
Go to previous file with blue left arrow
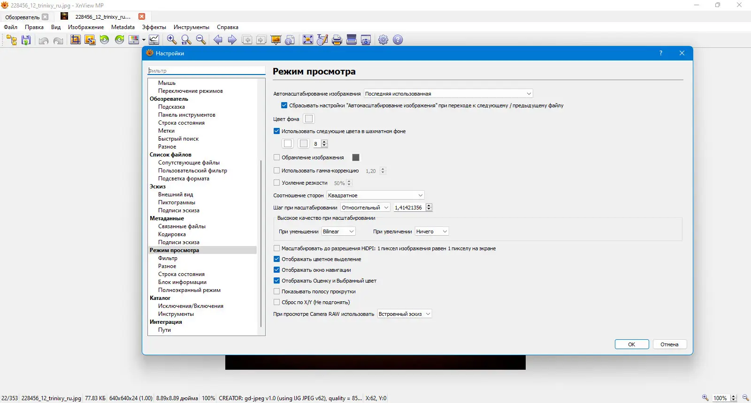tap(218, 40)
